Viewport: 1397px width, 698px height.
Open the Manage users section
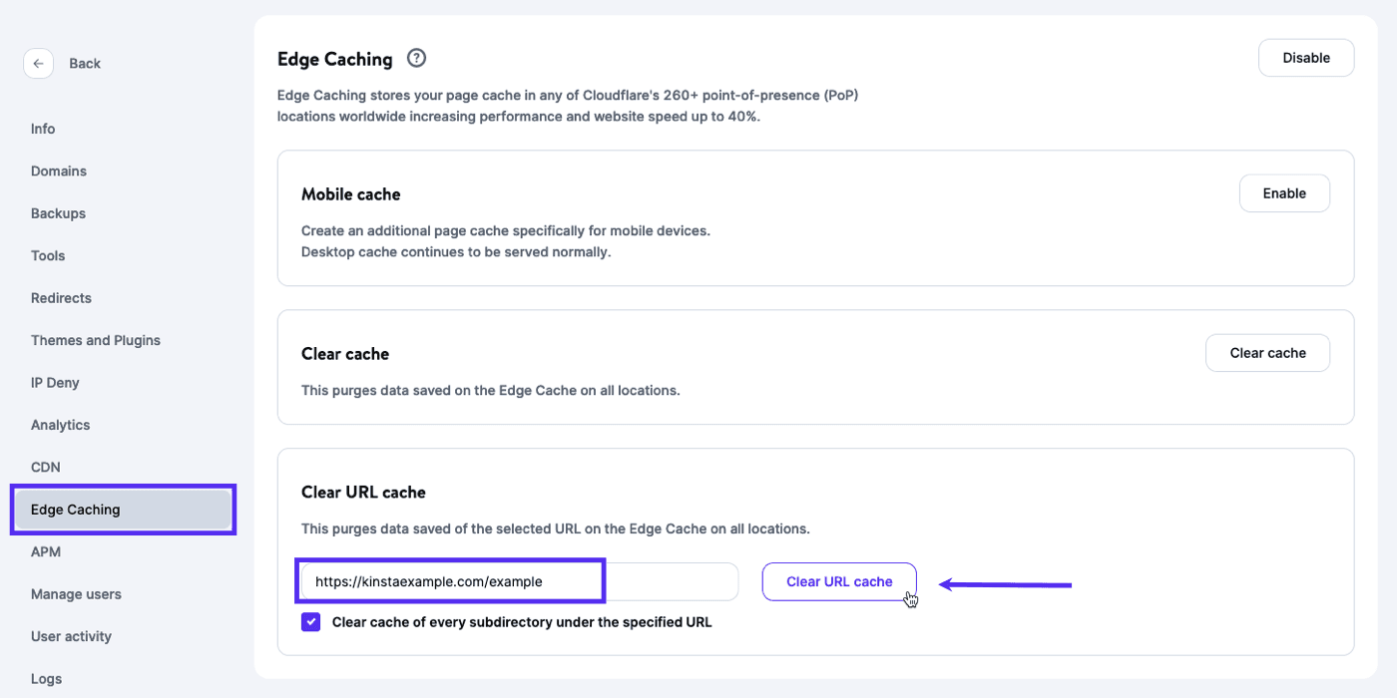[76, 593]
